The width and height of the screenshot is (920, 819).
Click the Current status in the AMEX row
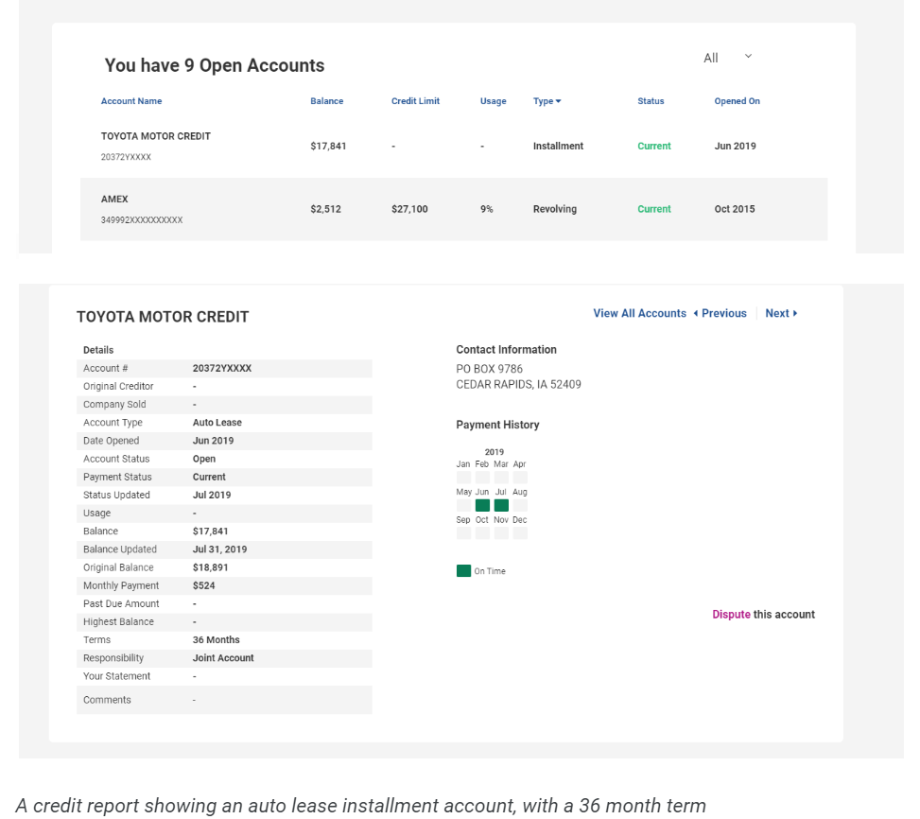point(653,209)
